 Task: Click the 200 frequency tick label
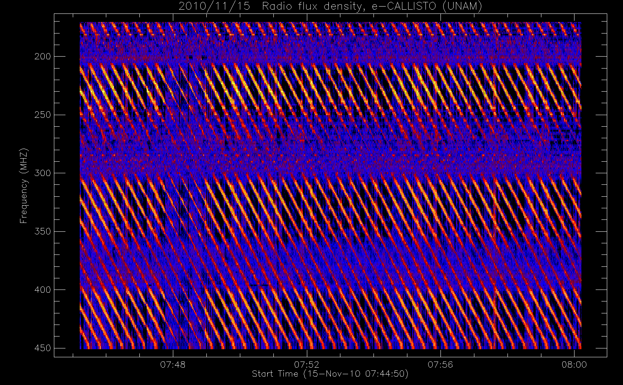tap(43, 57)
